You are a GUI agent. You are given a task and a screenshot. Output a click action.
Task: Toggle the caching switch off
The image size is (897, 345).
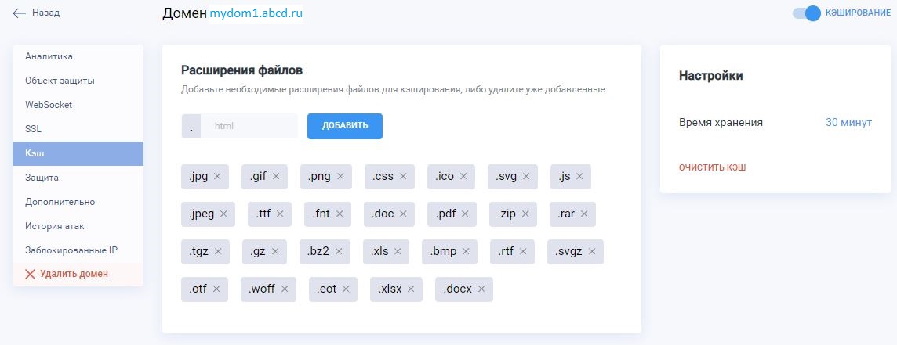coord(807,13)
